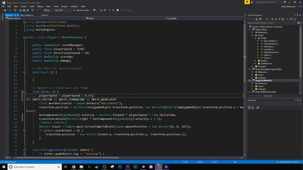Image resolution: width=303 pixels, height=170 pixels.
Task: Click the Open File folder icon
Action: click(x=20, y=10)
